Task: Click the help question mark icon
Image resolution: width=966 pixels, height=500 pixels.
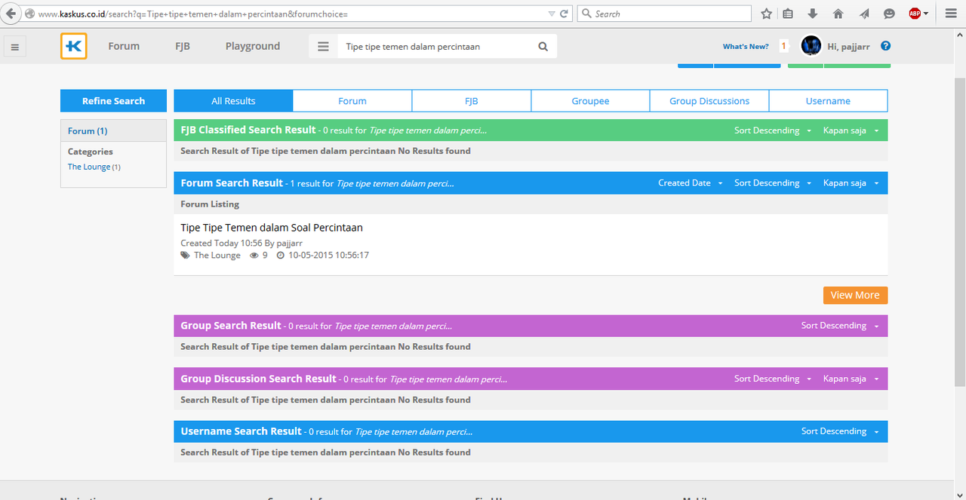Action: coord(886,46)
